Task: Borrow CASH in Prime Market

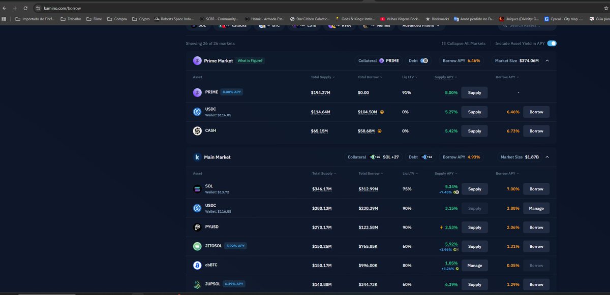Action: coord(536,131)
